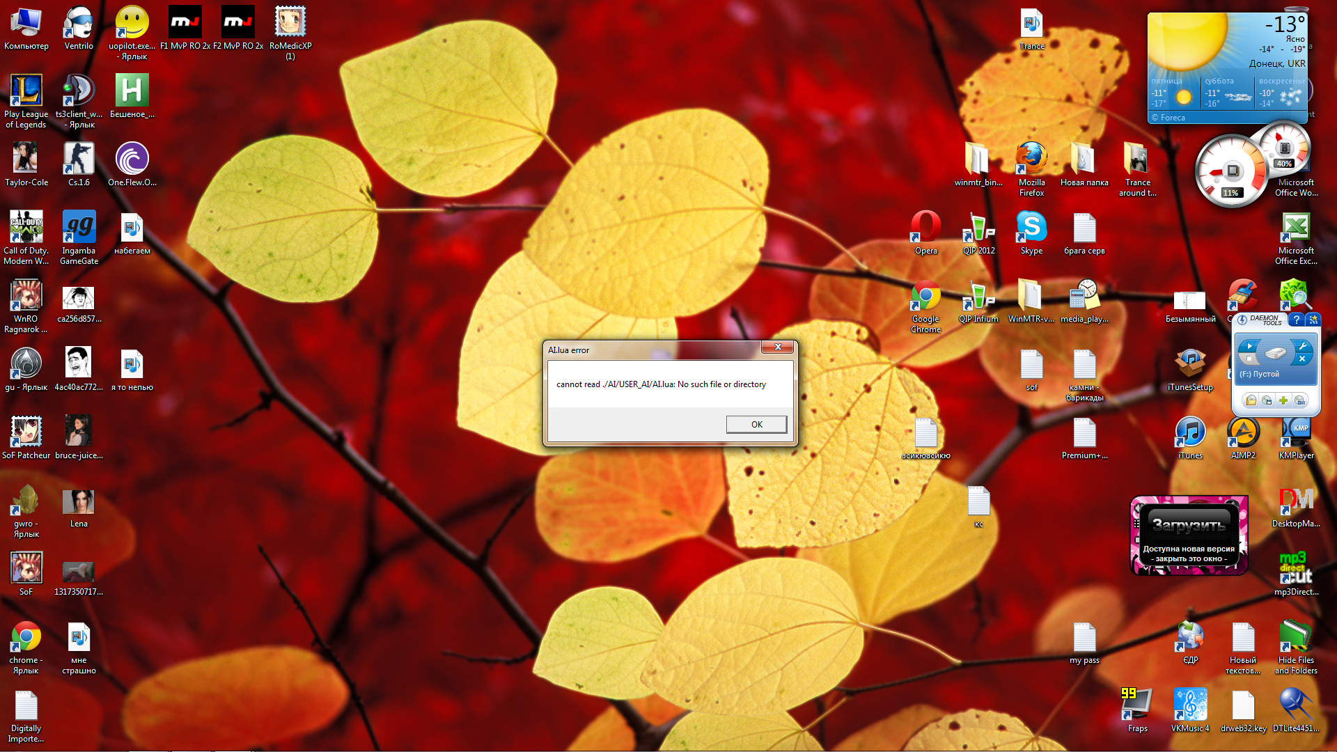
Task: Launch Play League of Legends shortcut
Action: pos(26,101)
